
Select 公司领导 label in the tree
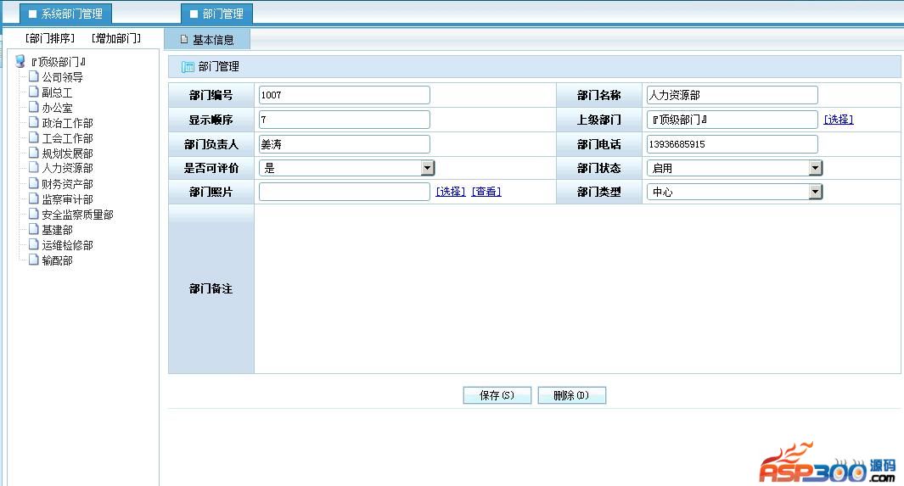pos(62,76)
